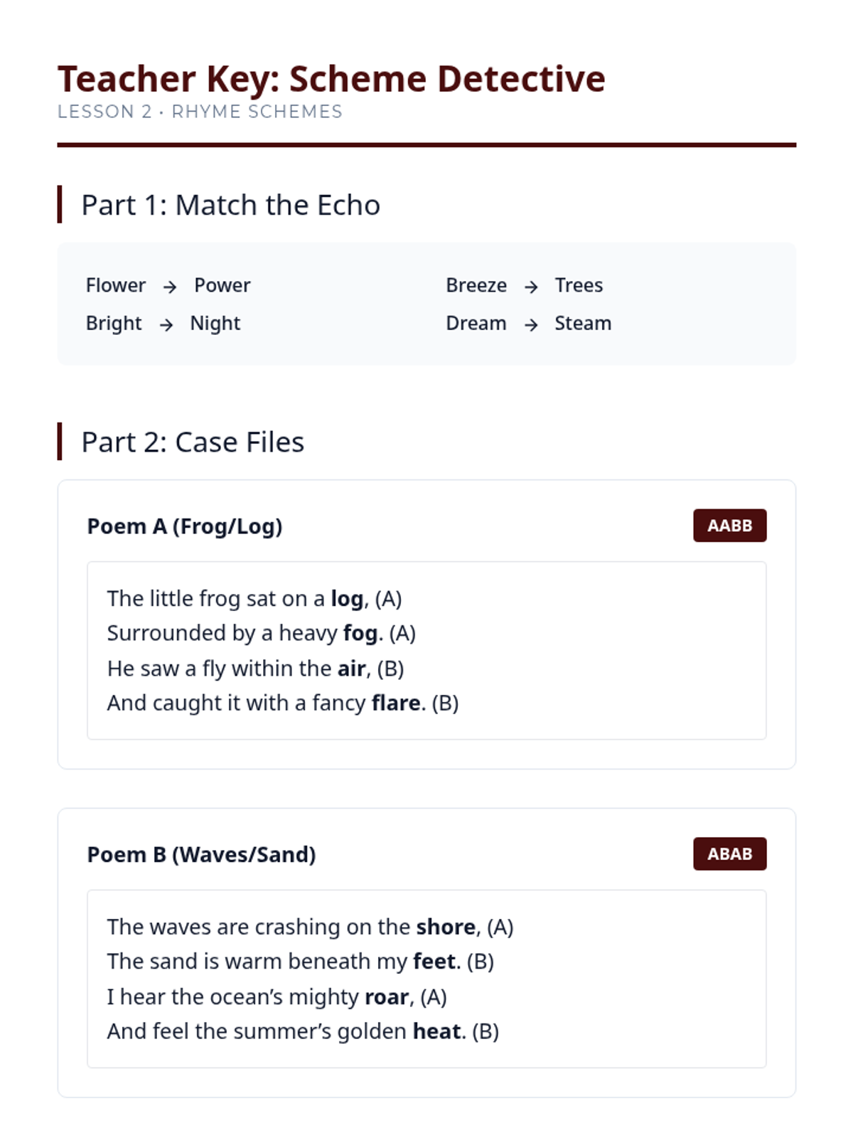
Task: Click the bold word shore in Poem B
Action: click(446, 927)
